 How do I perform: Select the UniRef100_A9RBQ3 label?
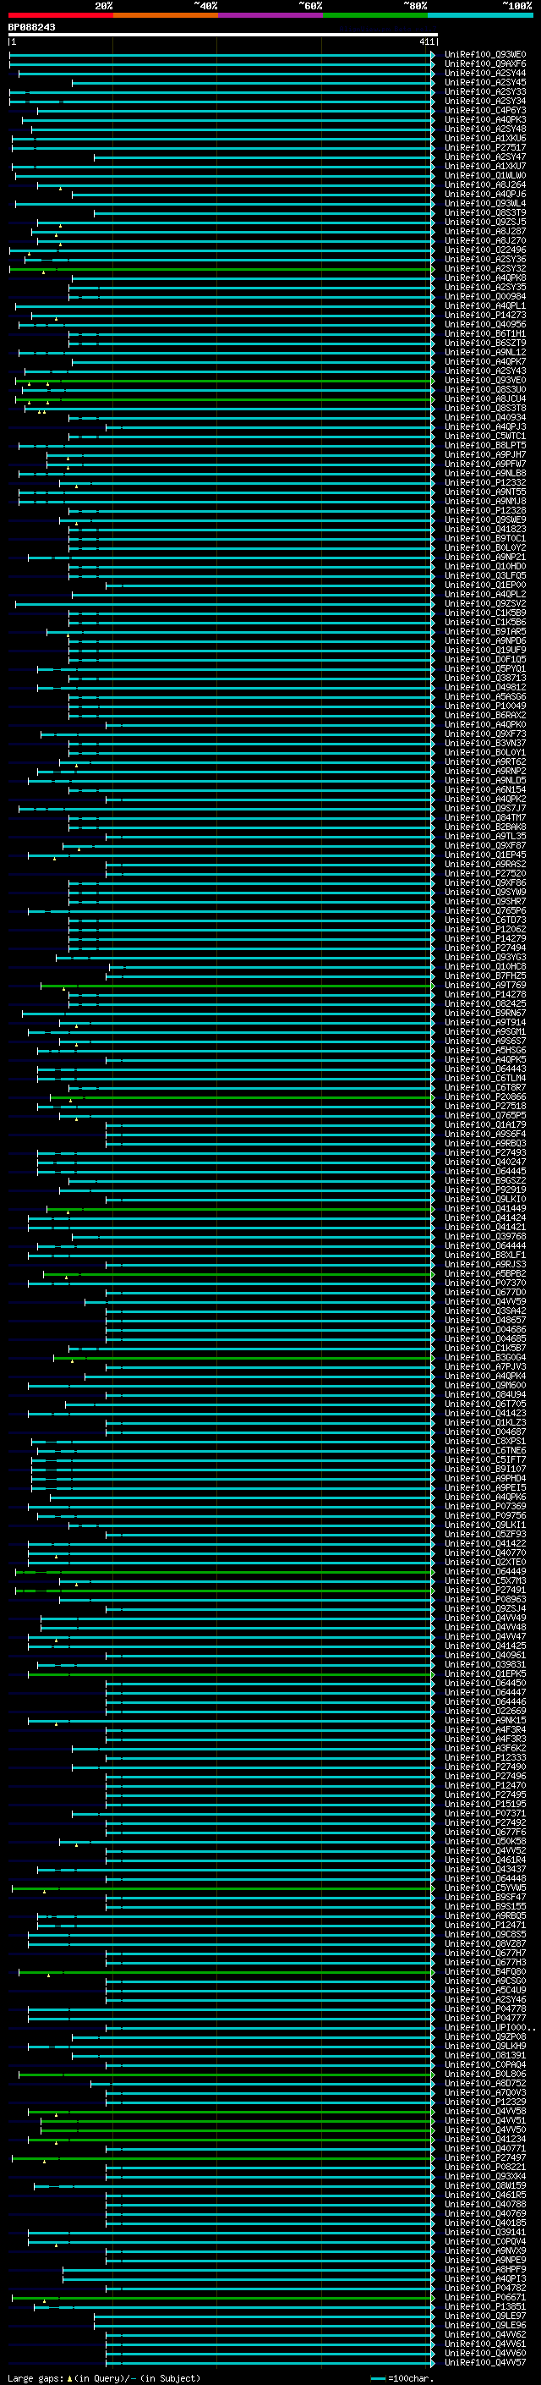(x=484, y=1144)
